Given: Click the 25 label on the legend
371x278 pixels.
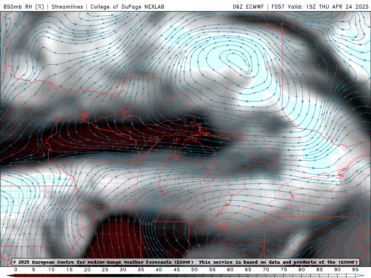Looking at the screenshot, I should (x=105, y=270).
